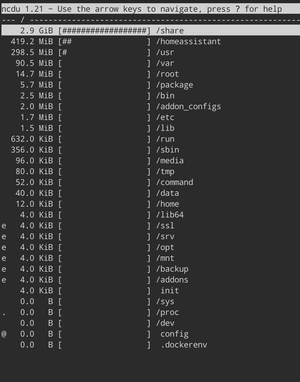Image resolution: width=300 pixels, height=382 pixels.
Task: Click the /proc directory row
Action: (167, 312)
